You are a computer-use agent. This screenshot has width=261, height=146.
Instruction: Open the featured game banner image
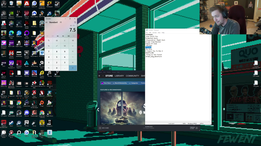pos(122,108)
